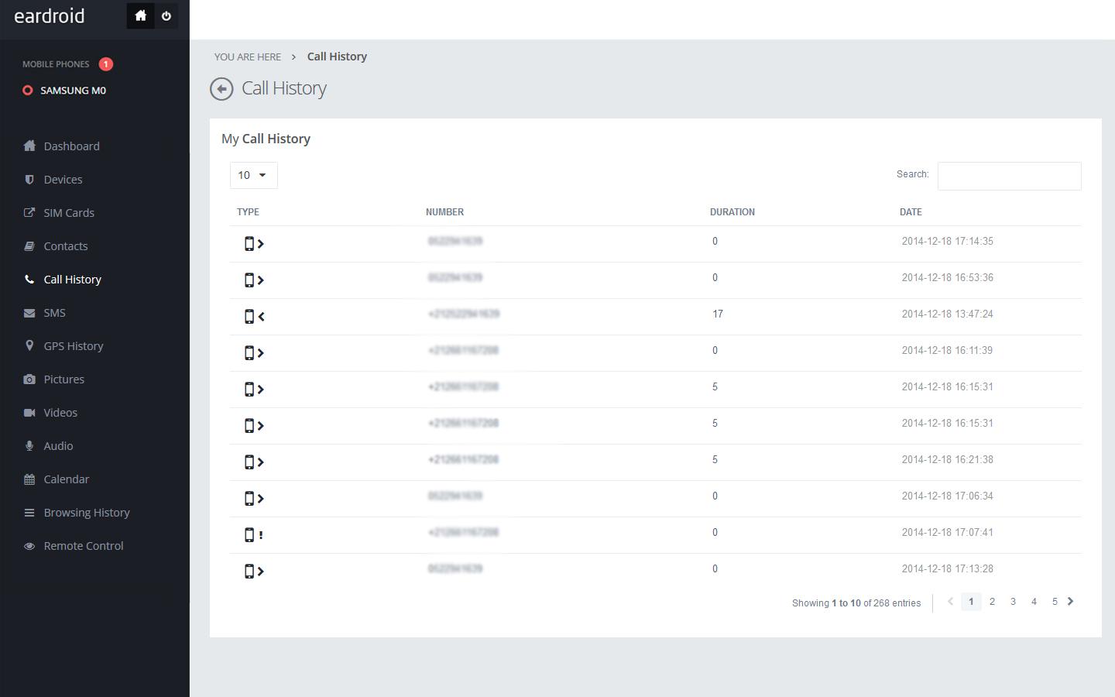Click outgoing call icon for 17:14:35 row
Screen dimensions: 1115x697
tap(254, 244)
